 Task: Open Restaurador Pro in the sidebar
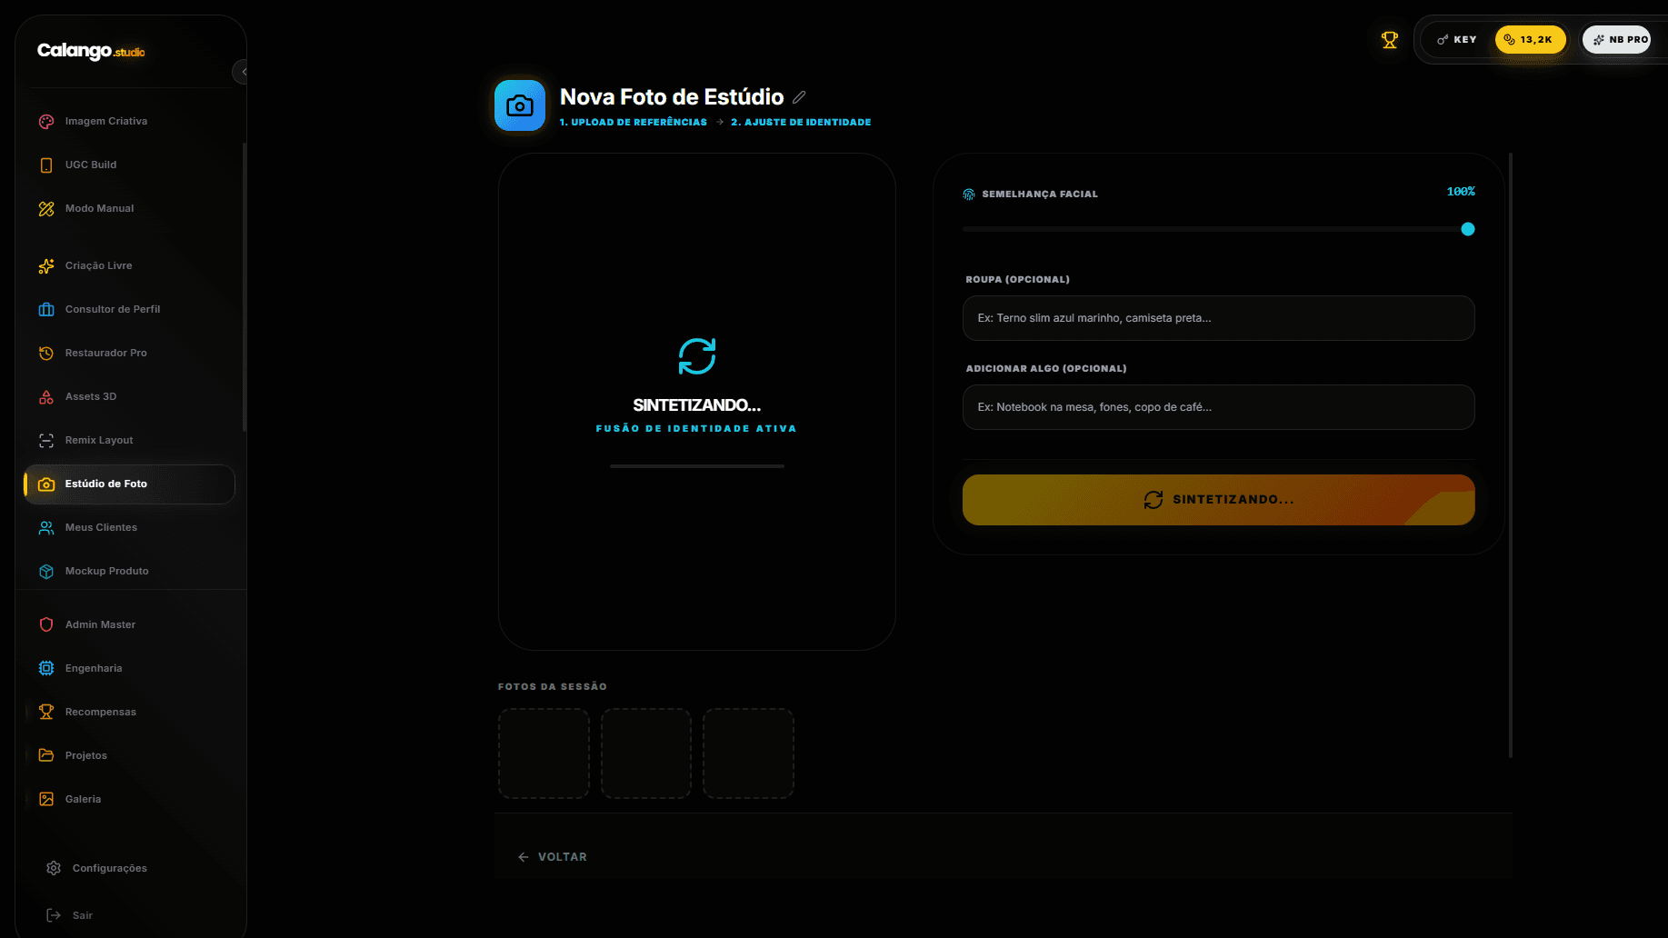click(105, 353)
